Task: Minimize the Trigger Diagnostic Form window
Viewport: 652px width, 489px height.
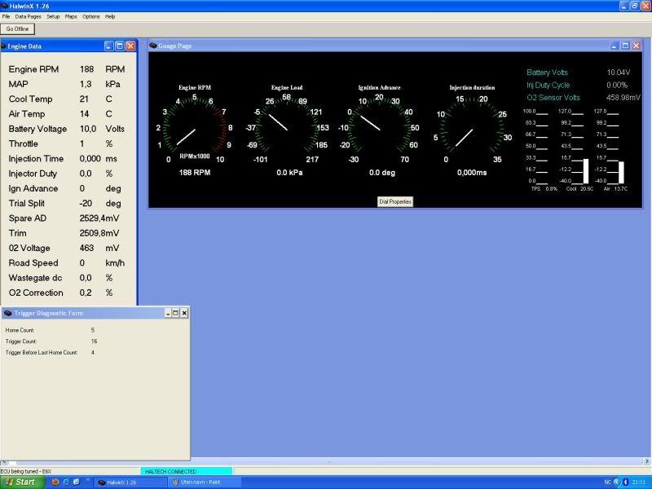Action: click(168, 313)
